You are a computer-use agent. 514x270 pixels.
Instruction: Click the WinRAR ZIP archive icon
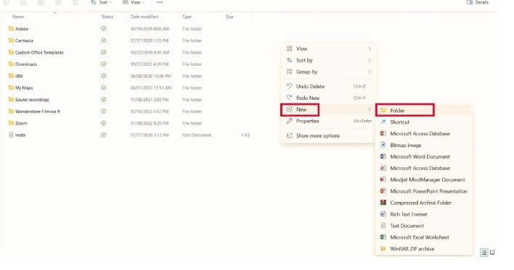point(383,249)
